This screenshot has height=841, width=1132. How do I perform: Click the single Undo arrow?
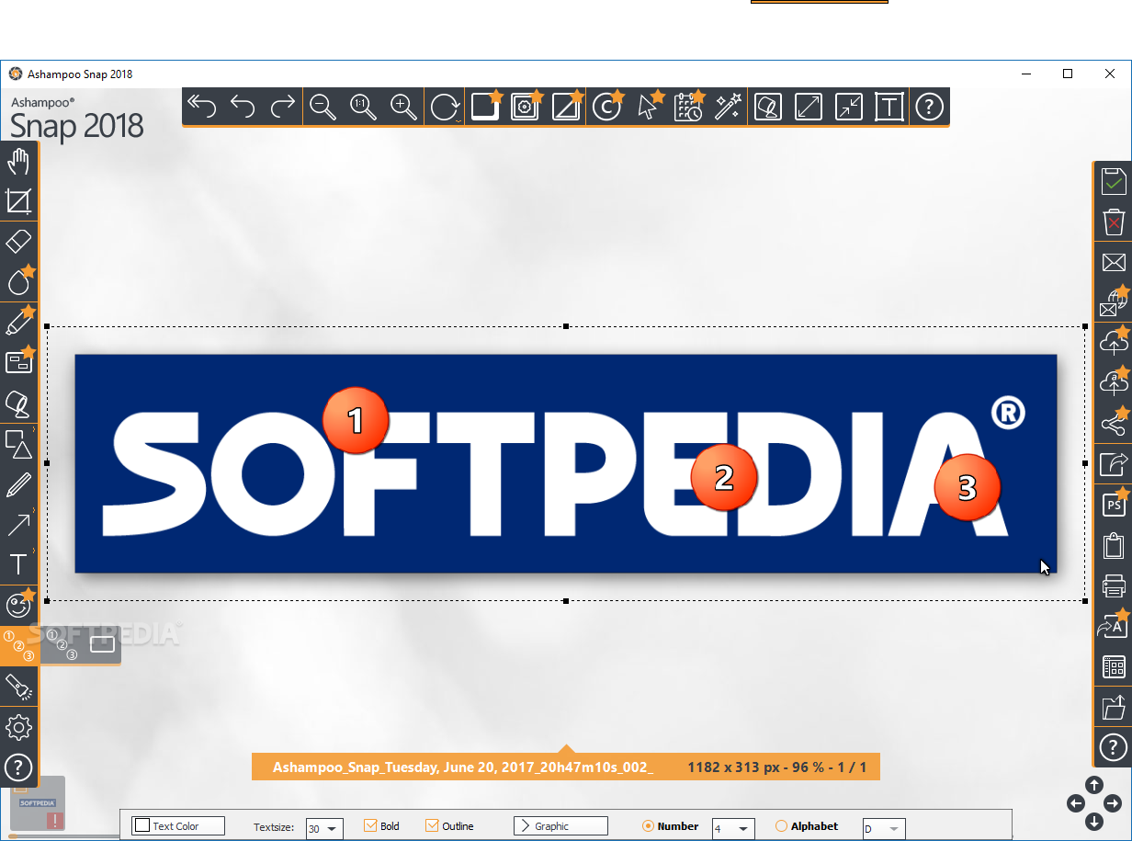click(242, 107)
